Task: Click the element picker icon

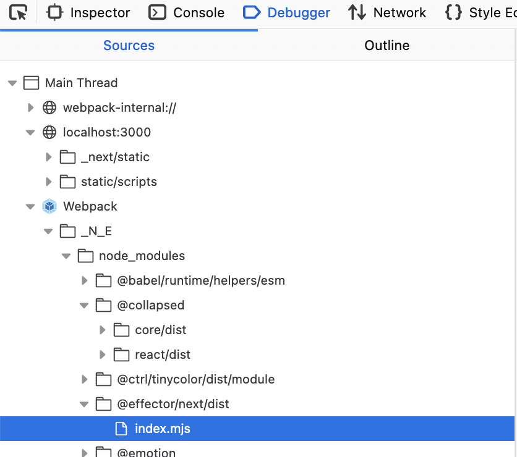Action: [x=19, y=12]
